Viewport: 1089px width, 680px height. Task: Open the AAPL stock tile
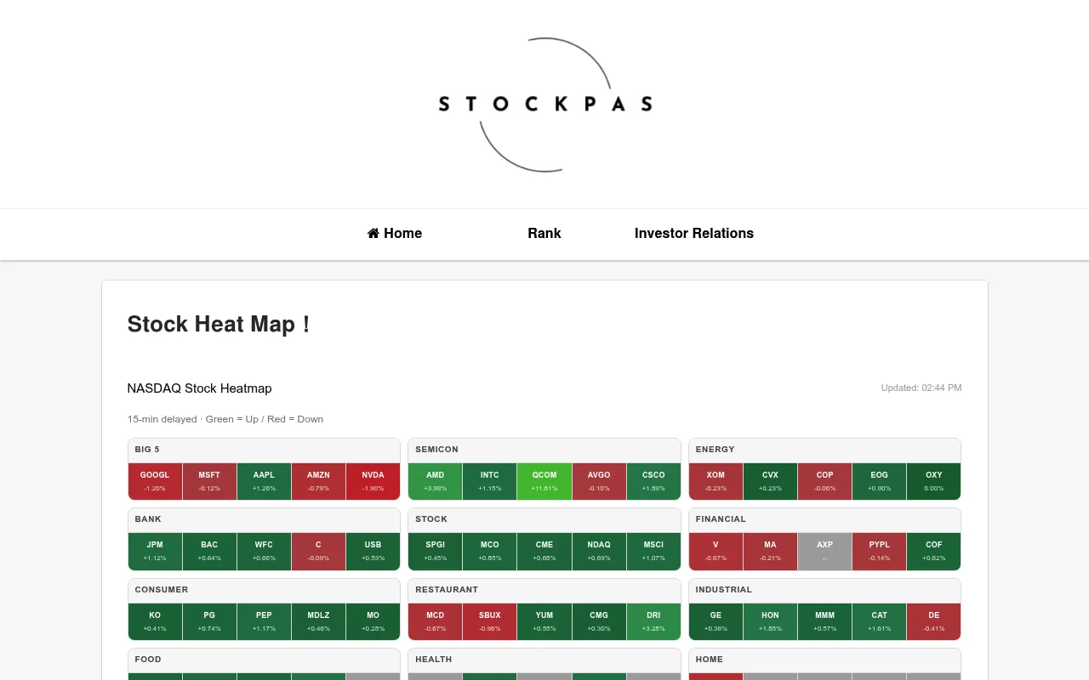point(264,481)
